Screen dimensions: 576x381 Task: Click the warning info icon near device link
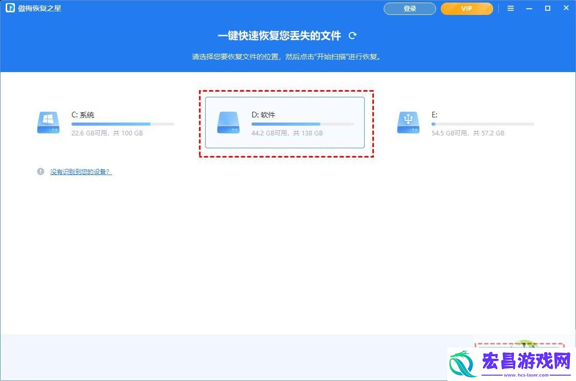[41, 171]
